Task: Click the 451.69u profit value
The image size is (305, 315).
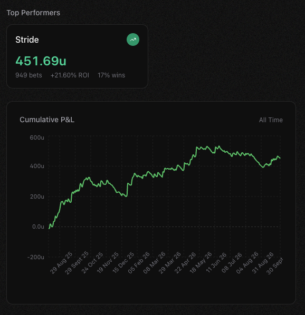Action: coord(41,61)
